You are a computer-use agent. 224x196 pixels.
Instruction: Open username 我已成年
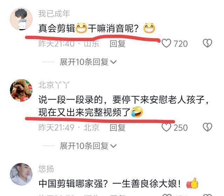coord(54,14)
